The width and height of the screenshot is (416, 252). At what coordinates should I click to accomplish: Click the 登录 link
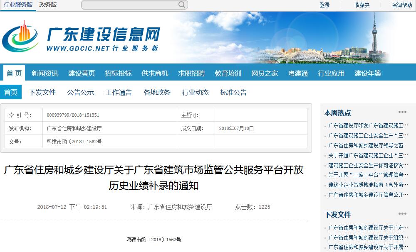[x=324, y=5]
